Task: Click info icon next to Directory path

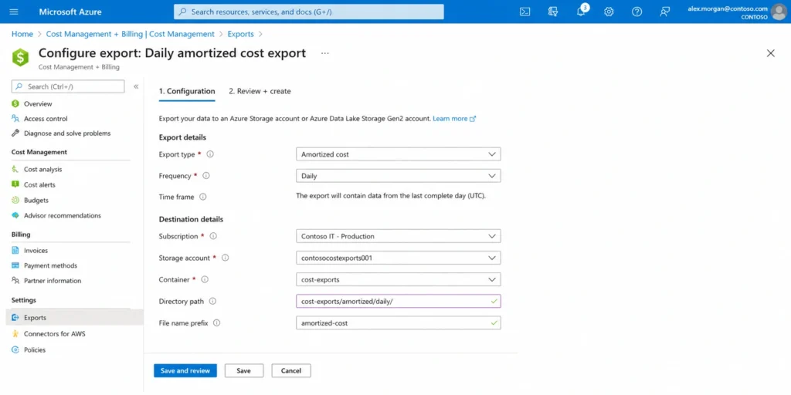Action: (212, 302)
